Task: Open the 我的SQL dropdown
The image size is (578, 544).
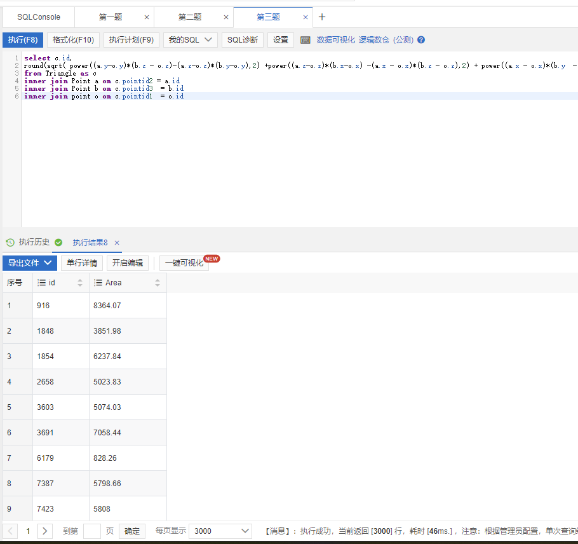Action: (190, 40)
